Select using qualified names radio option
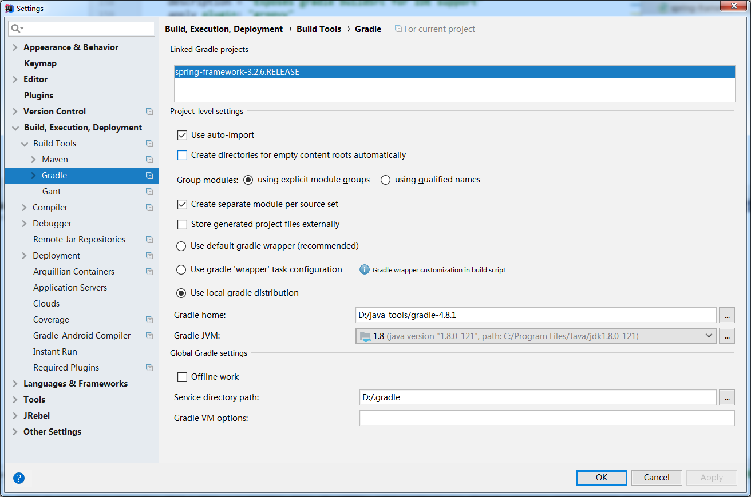The image size is (751, 497). coord(386,180)
